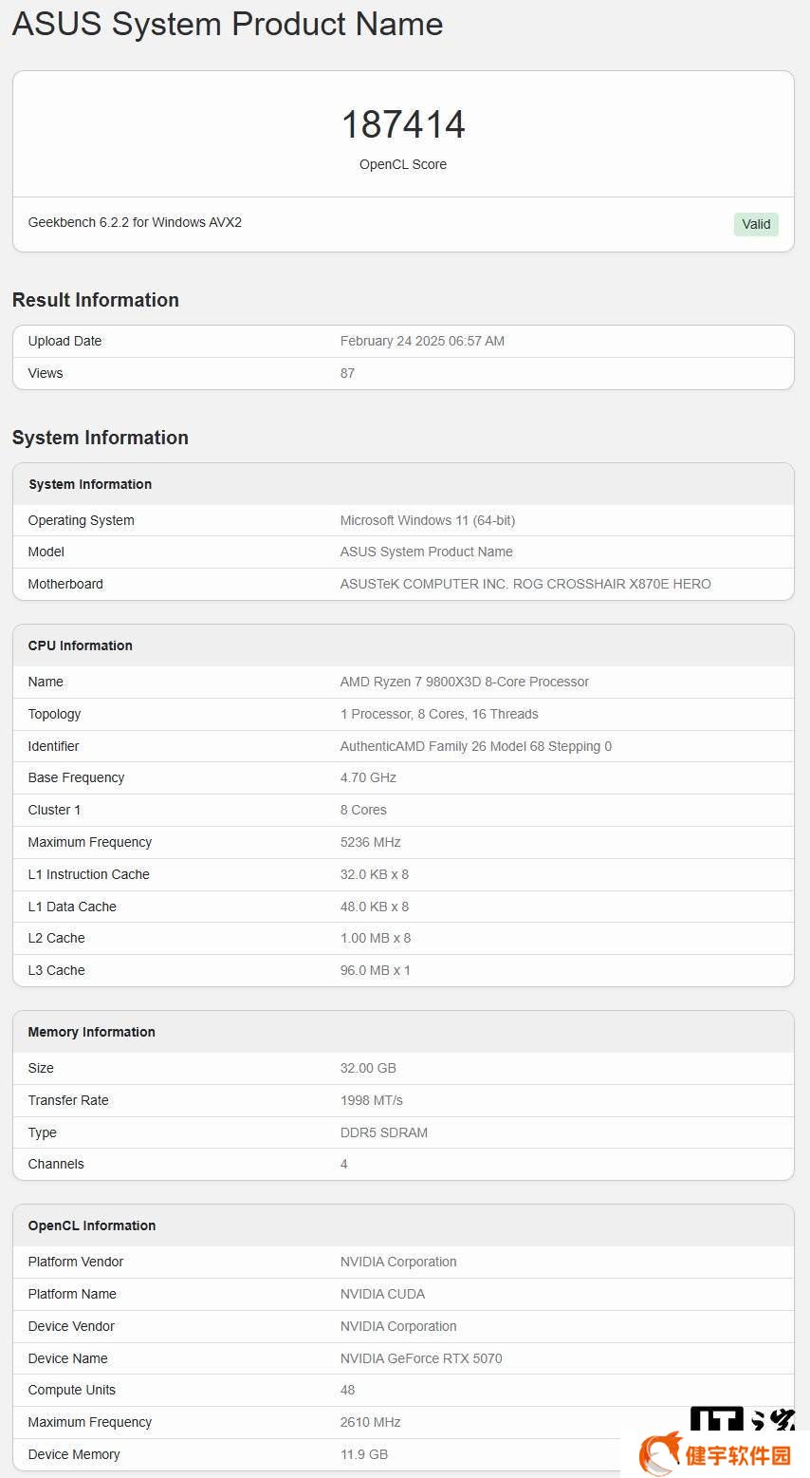Click the System Information section heading above the tables

point(101,438)
